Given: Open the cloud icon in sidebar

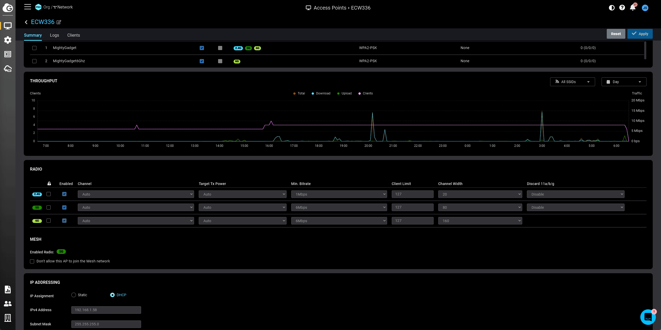Looking at the screenshot, I should point(8,69).
